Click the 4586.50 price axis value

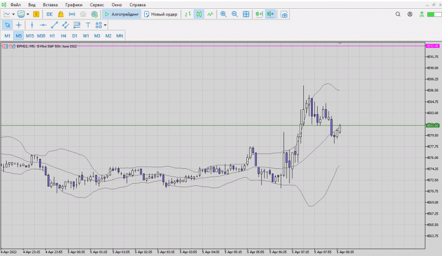point(433,90)
